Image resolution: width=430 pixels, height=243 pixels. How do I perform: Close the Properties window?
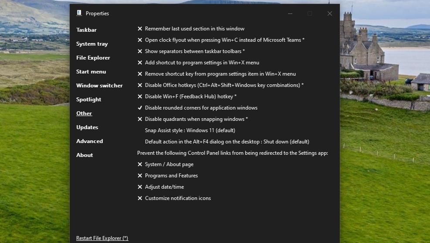tap(330, 13)
